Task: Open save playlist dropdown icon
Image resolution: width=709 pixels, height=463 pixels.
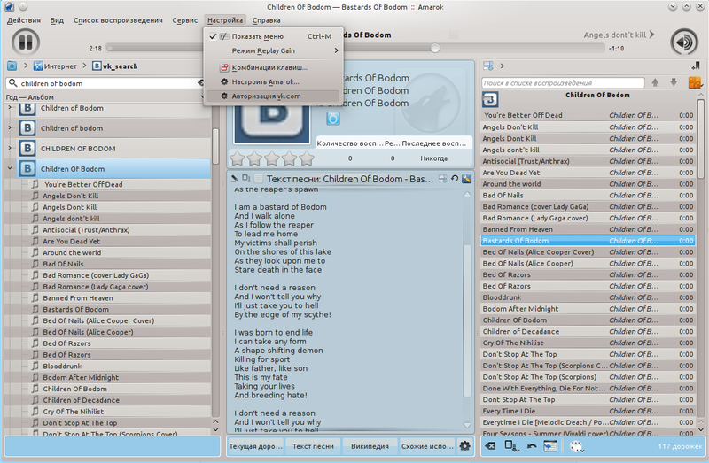Action: tap(511, 446)
